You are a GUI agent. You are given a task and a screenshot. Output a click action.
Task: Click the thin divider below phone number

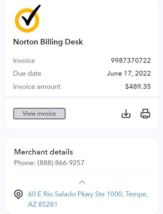tap(82, 172)
